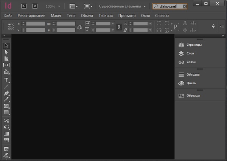Select the Type tool
This screenshot has width=227, height=161.
tap(6, 80)
